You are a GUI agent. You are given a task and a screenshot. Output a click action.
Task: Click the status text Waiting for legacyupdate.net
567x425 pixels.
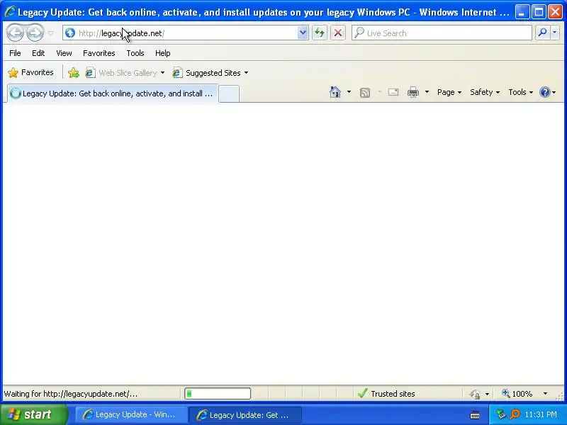click(x=71, y=394)
